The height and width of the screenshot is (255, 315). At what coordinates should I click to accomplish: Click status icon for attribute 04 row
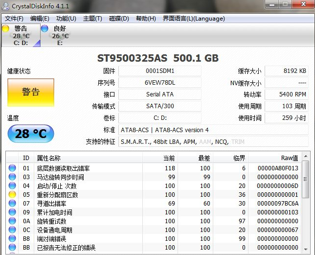12,185
